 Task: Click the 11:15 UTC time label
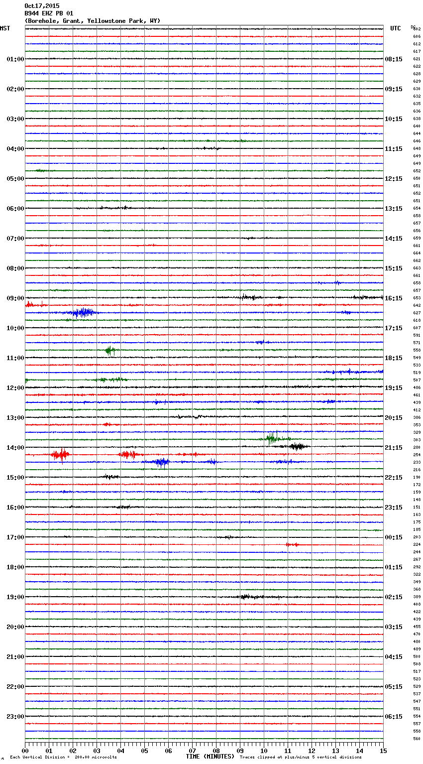pyautogui.click(x=394, y=149)
